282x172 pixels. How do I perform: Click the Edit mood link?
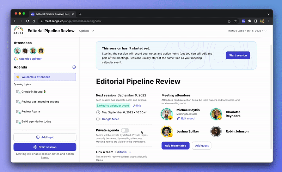click(x=188, y=118)
